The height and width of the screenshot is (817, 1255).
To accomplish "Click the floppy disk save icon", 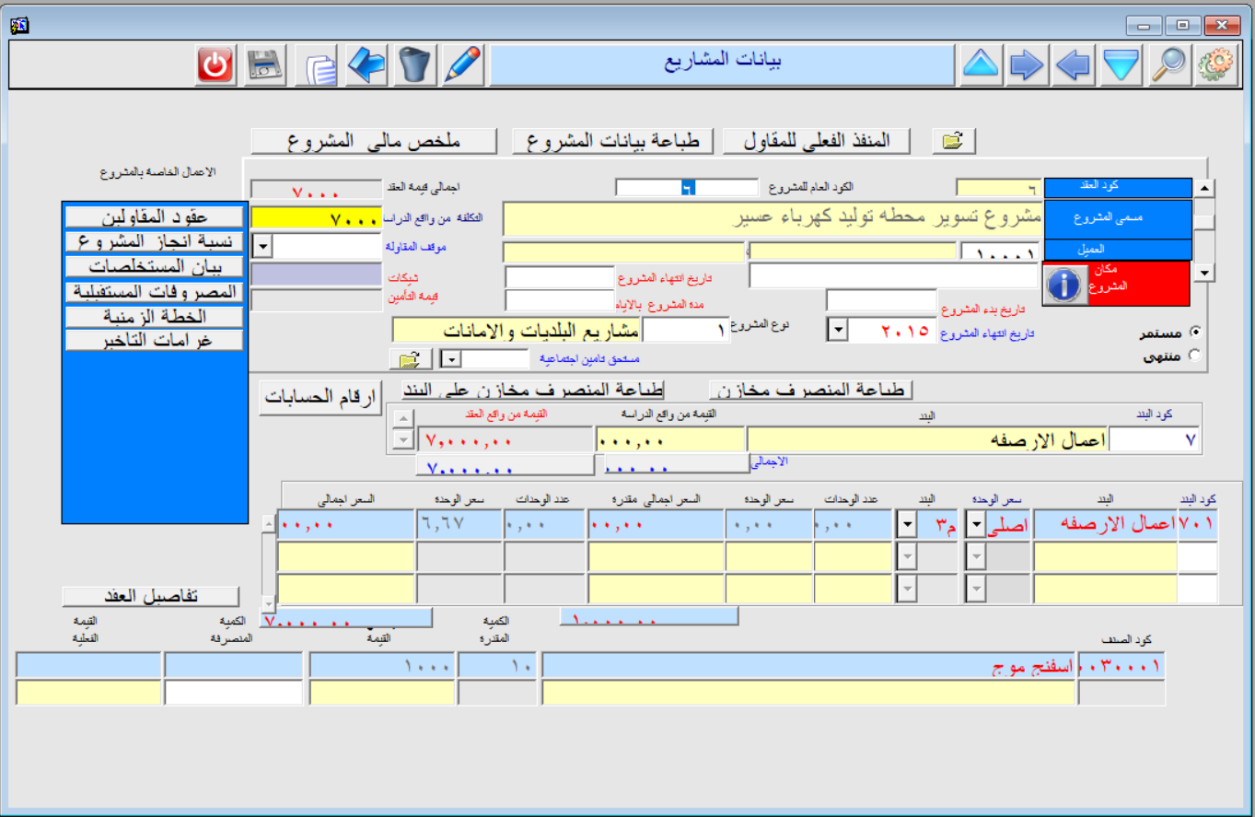I will click(264, 65).
